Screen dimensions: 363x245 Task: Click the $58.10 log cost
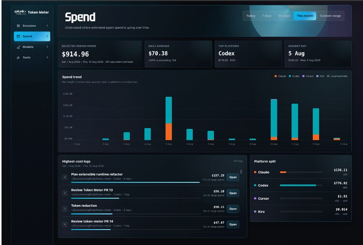click(x=219, y=192)
